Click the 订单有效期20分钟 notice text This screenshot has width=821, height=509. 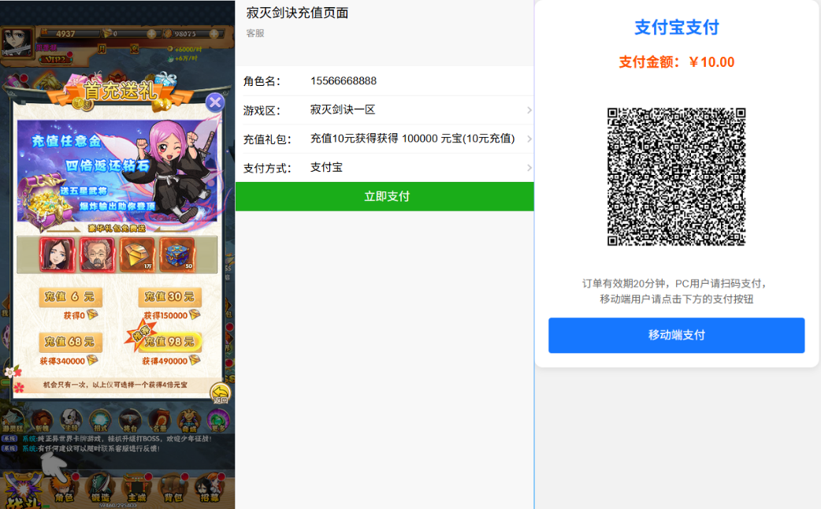tap(677, 292)
